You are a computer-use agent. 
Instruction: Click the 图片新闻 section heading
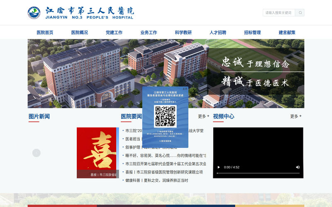point(39,116)
